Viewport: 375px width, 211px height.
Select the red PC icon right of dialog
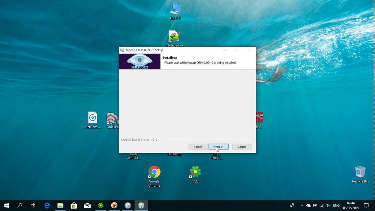click(259, 120)
